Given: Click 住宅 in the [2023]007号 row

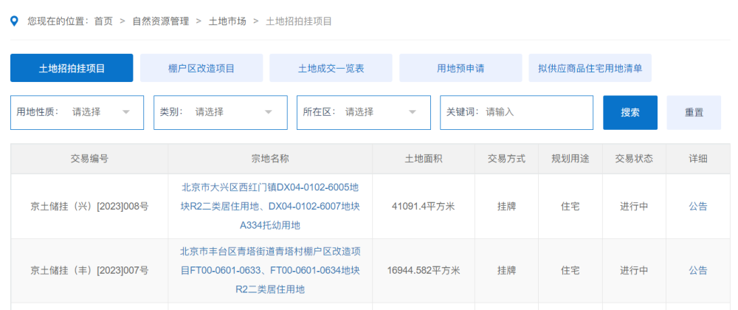Looking at the screenshot, I should coord(570,270).
